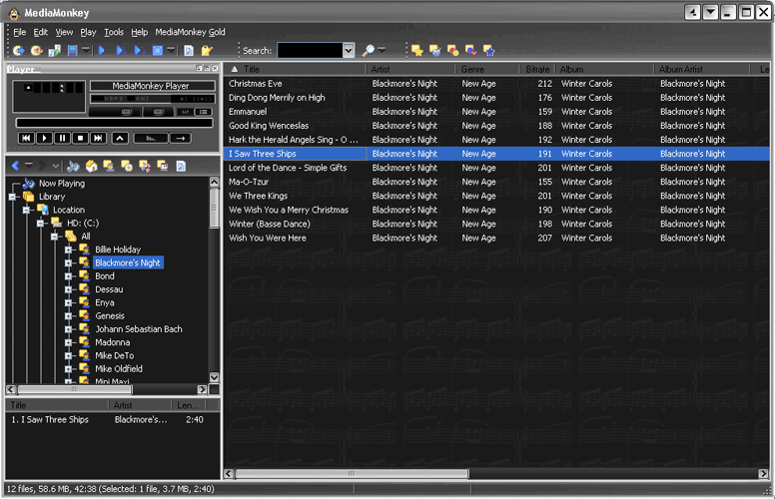Open the Search field dropdown arrow
Image resolution: width=775 pixels, height=499 pixels.
[x=349, y=50]
